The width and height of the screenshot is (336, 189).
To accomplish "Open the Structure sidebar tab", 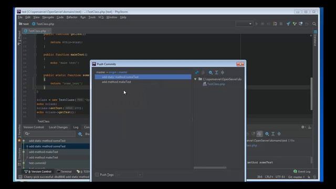I will [19, 156].
